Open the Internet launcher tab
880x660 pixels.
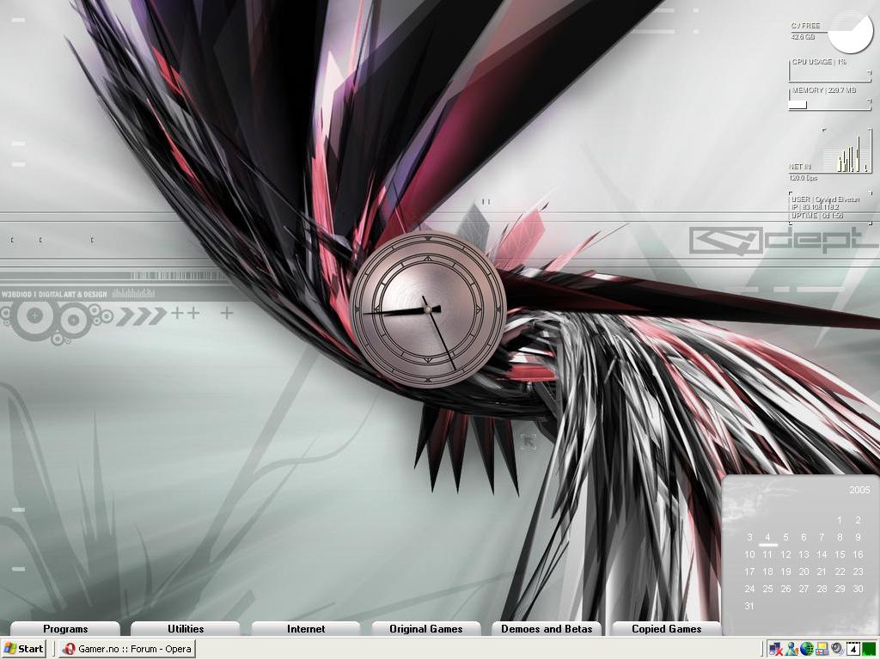click(x=306, y=628)
